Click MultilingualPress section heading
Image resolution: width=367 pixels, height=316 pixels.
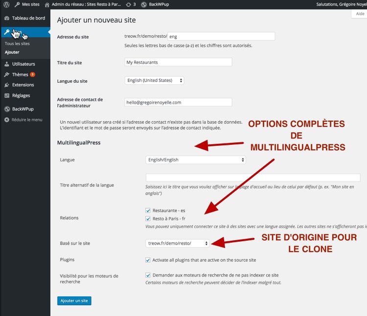(x=79, y=143)
